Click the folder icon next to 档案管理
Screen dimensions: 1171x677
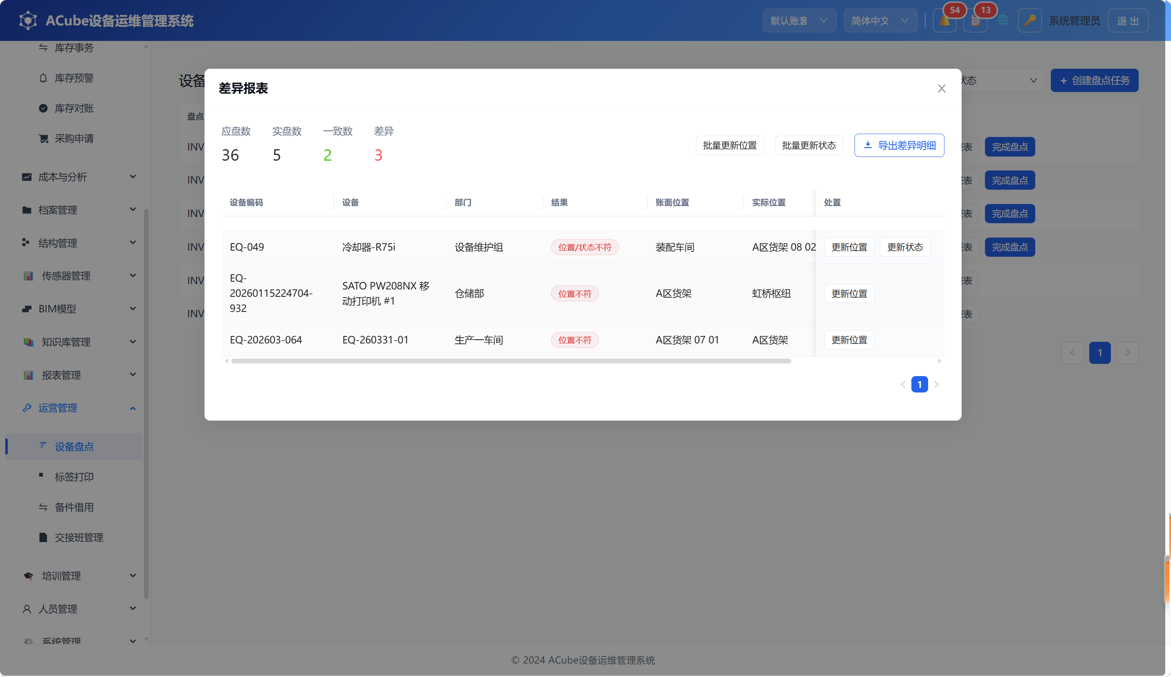pos(27,210)
